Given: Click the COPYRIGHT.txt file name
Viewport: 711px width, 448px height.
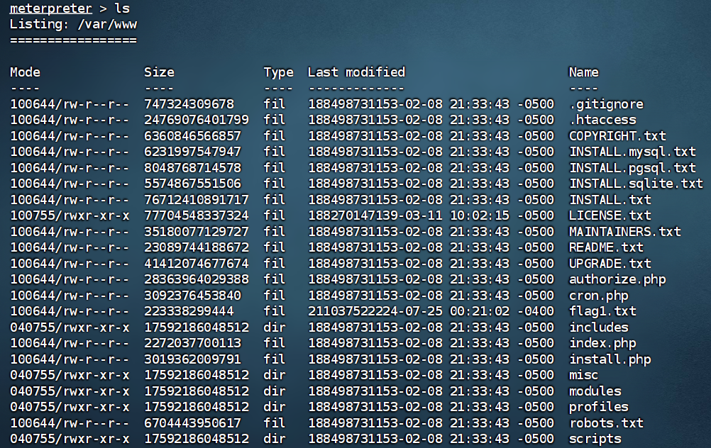Looking at the screenshot, I should coord(617,136).
